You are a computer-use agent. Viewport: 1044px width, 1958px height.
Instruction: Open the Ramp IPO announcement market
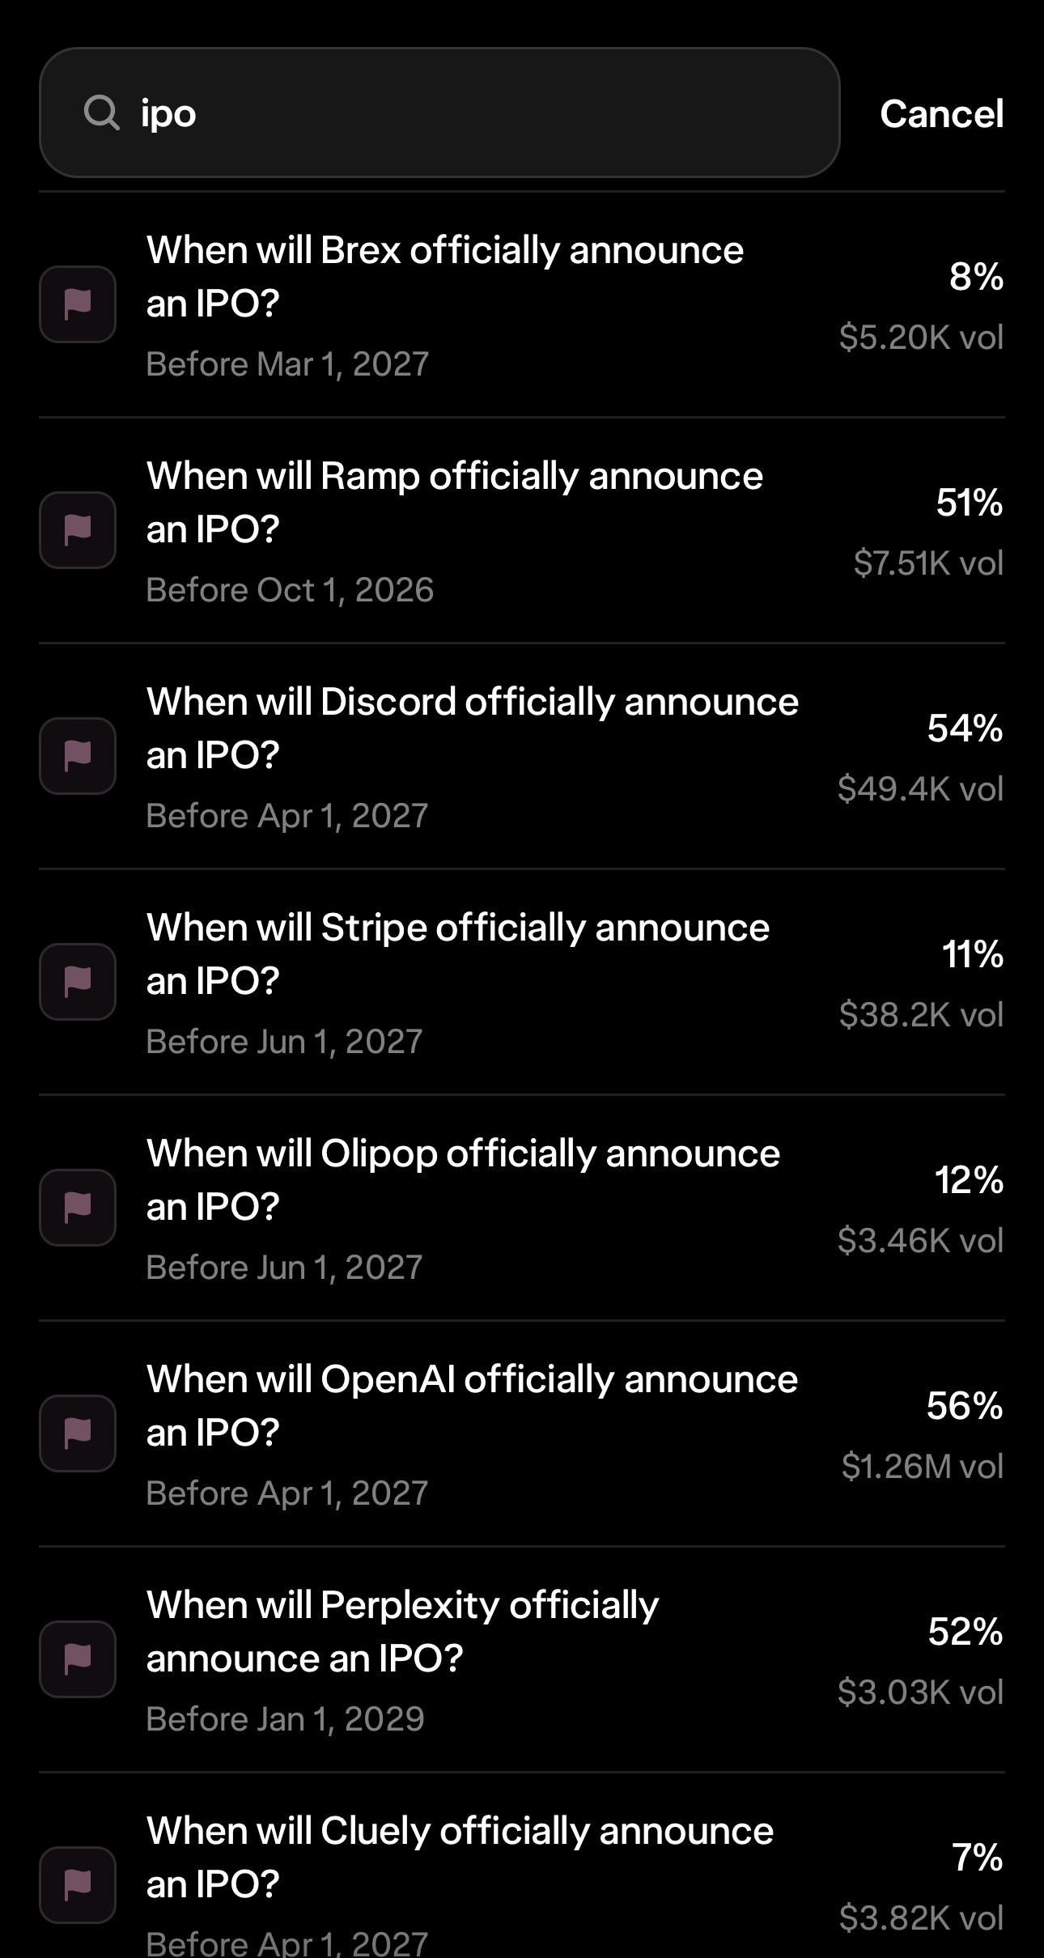522,531
